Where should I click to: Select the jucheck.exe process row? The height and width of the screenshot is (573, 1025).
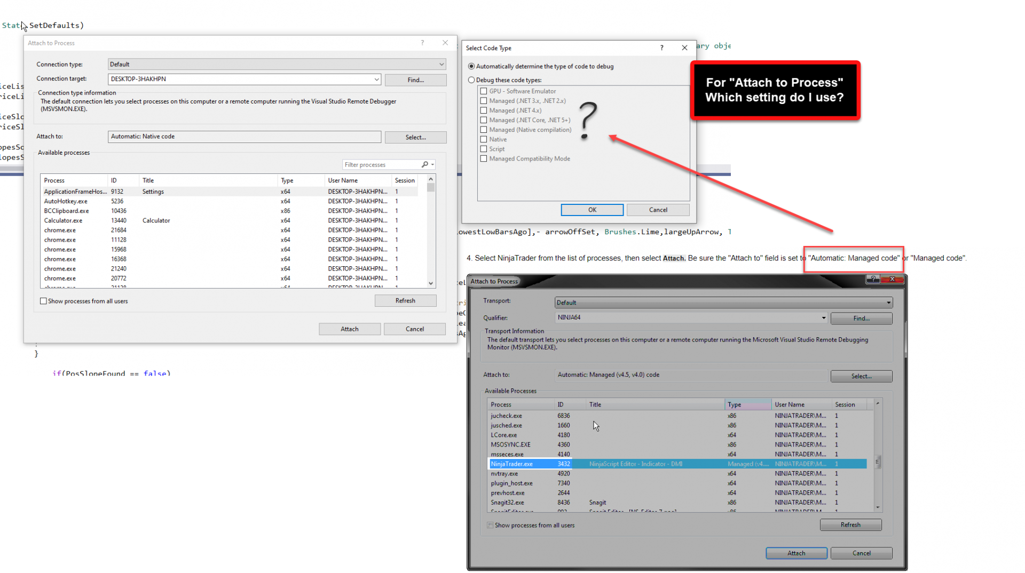click(x=677, y=416)
